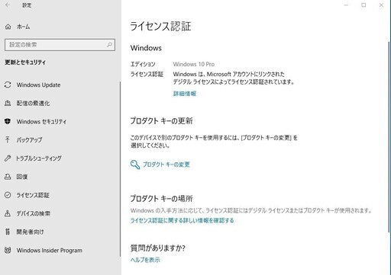This screenshot has height=275, width=391.
Task: Click the プロダクト キーの変更 link
Action: [x=166, y=165]
